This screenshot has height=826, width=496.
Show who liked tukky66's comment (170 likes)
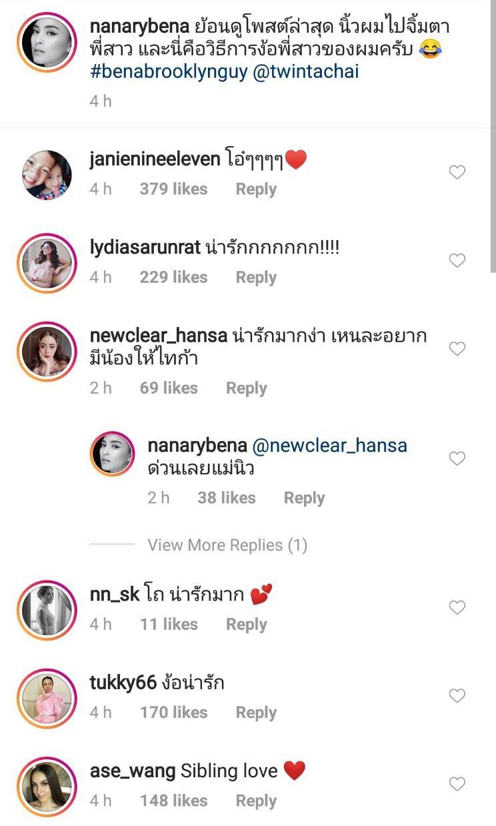(173, 713)
